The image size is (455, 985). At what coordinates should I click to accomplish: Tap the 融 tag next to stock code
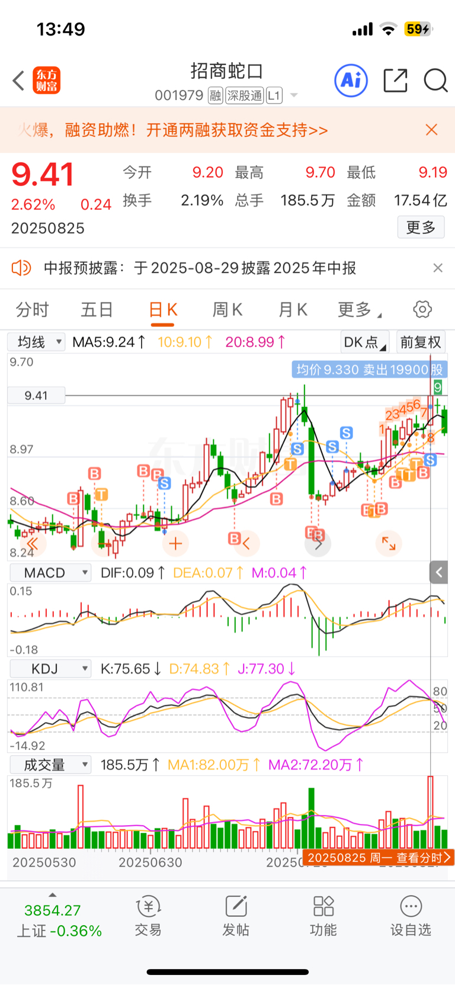215,95
